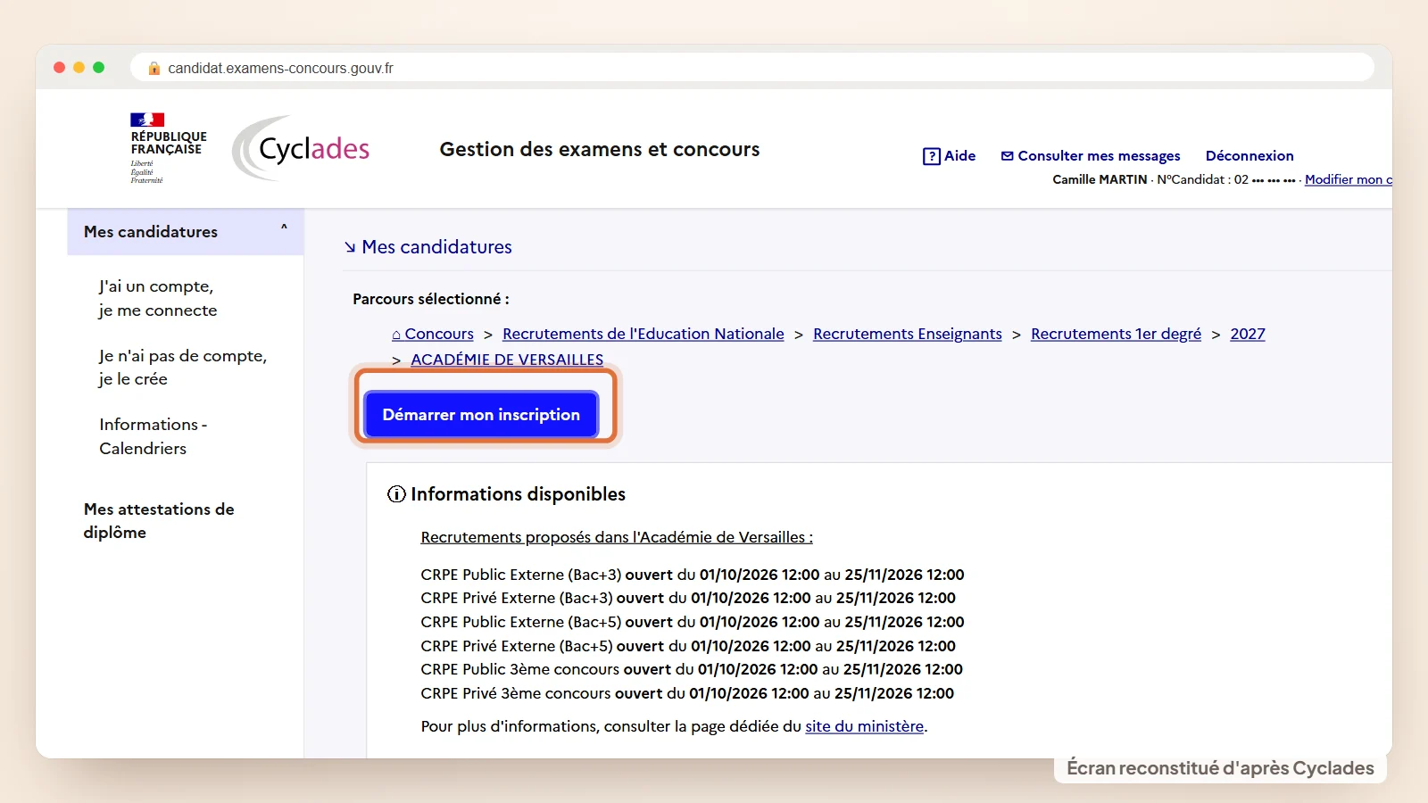Open Recrutements de l'Education Nationale breadcrumb
The height and width of the screenshot is (803, 1428).
[643, 334]
